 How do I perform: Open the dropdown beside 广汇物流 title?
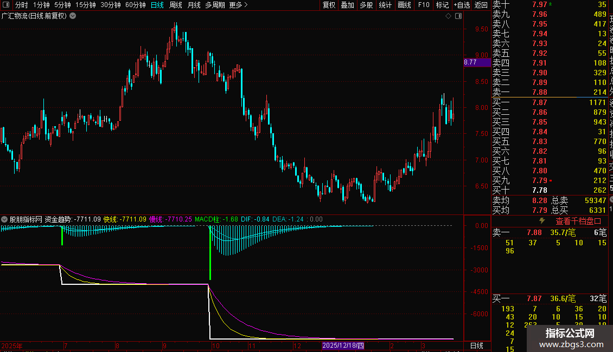73,16
